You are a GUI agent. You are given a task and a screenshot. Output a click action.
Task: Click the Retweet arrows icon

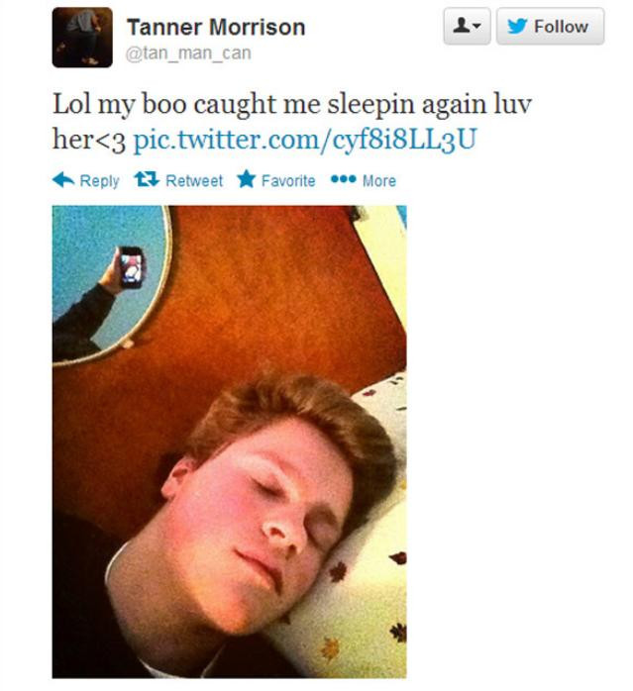point(147,179)
